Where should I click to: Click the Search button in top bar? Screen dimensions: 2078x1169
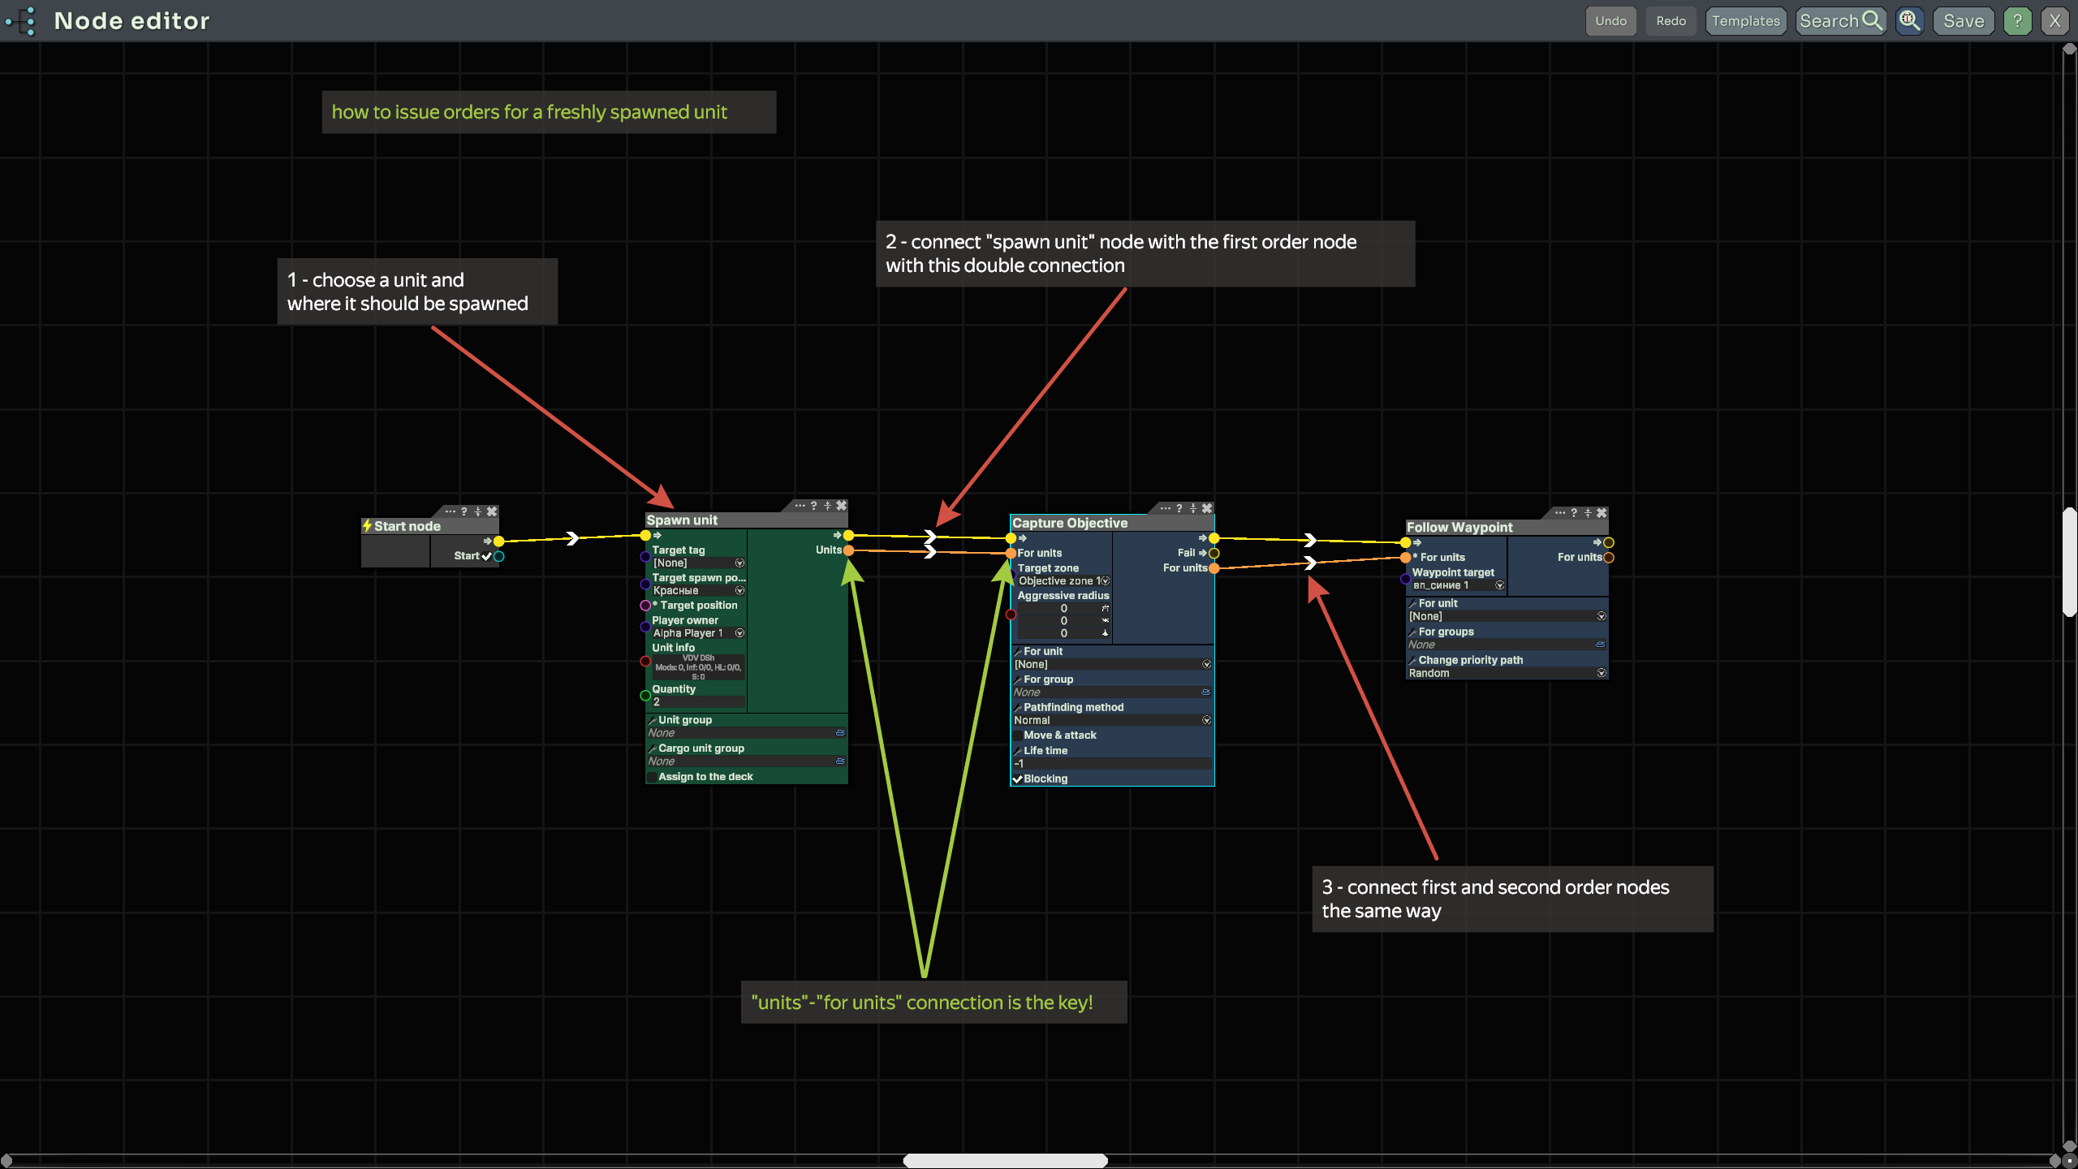tap(1839, 20)
